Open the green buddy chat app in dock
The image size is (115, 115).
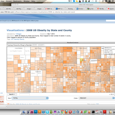[x=51, y=112]
